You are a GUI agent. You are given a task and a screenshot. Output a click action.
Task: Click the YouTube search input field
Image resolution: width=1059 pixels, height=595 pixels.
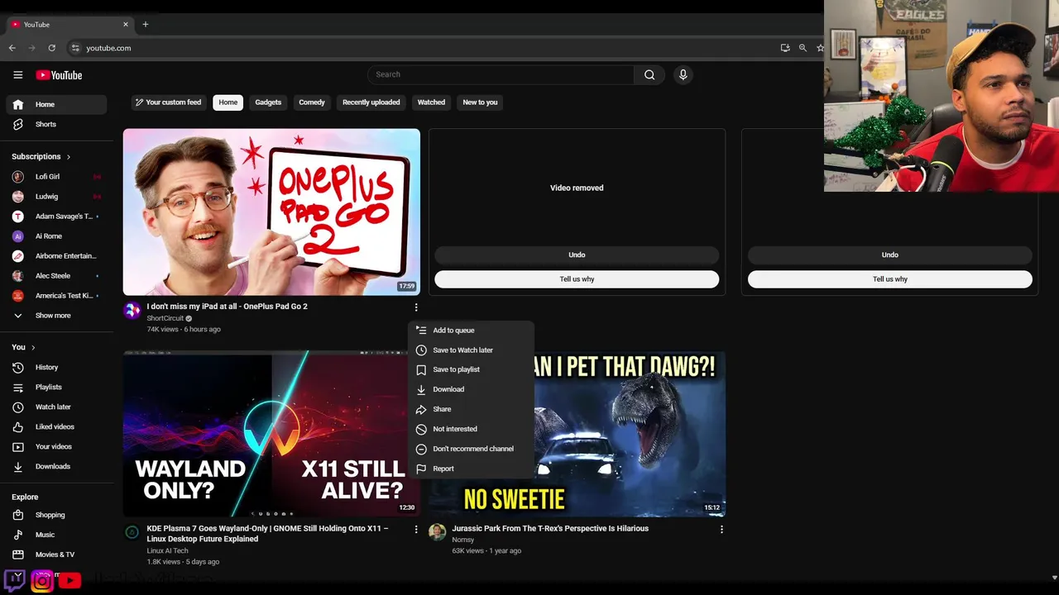[501, 74]
